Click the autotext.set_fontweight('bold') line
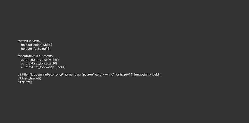The image size is (249, 123). coord(43,67)
